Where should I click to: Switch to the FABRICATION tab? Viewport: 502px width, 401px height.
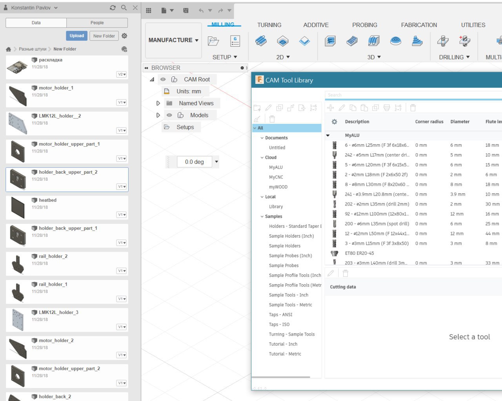tap(419, 25)
